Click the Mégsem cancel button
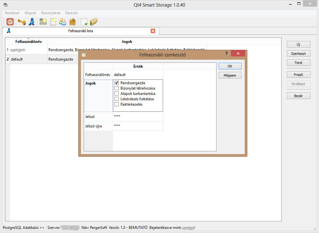This screenshot has height=233, width=319. [230, 75]
